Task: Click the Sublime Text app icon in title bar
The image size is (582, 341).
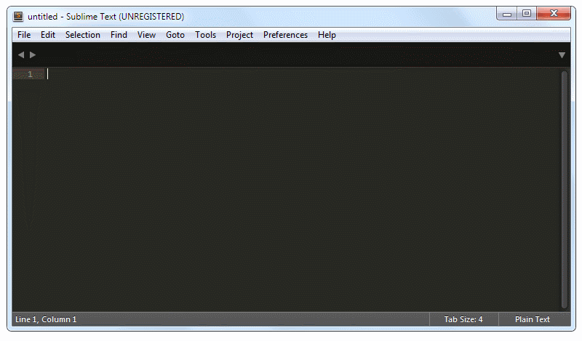Action: [18, 16]
